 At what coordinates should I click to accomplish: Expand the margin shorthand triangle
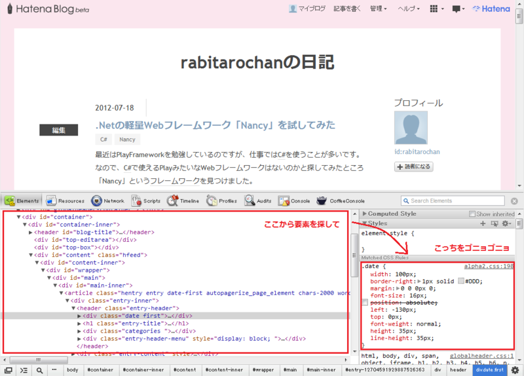coord(398,288)
